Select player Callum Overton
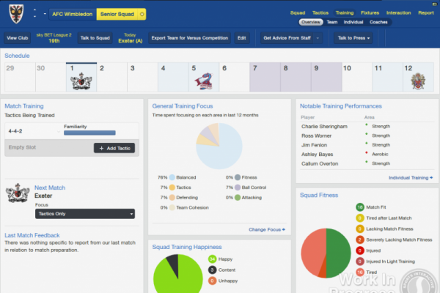 point(320,163)
